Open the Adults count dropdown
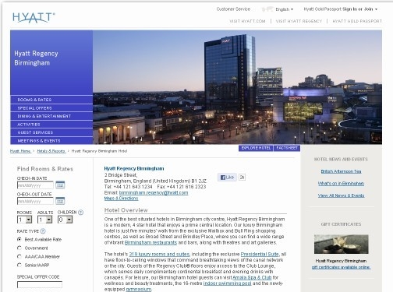 click(44, 220)
